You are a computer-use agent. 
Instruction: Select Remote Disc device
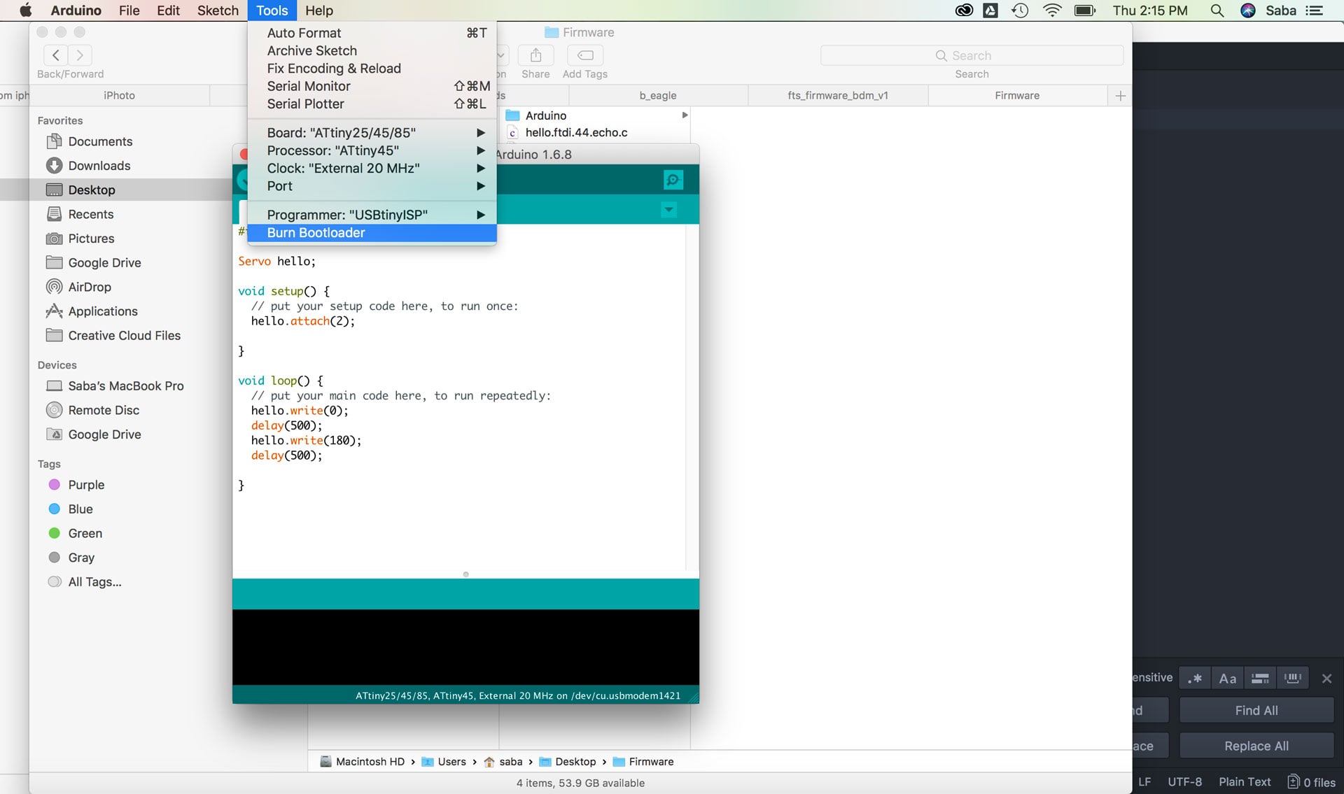pos(104,410)
